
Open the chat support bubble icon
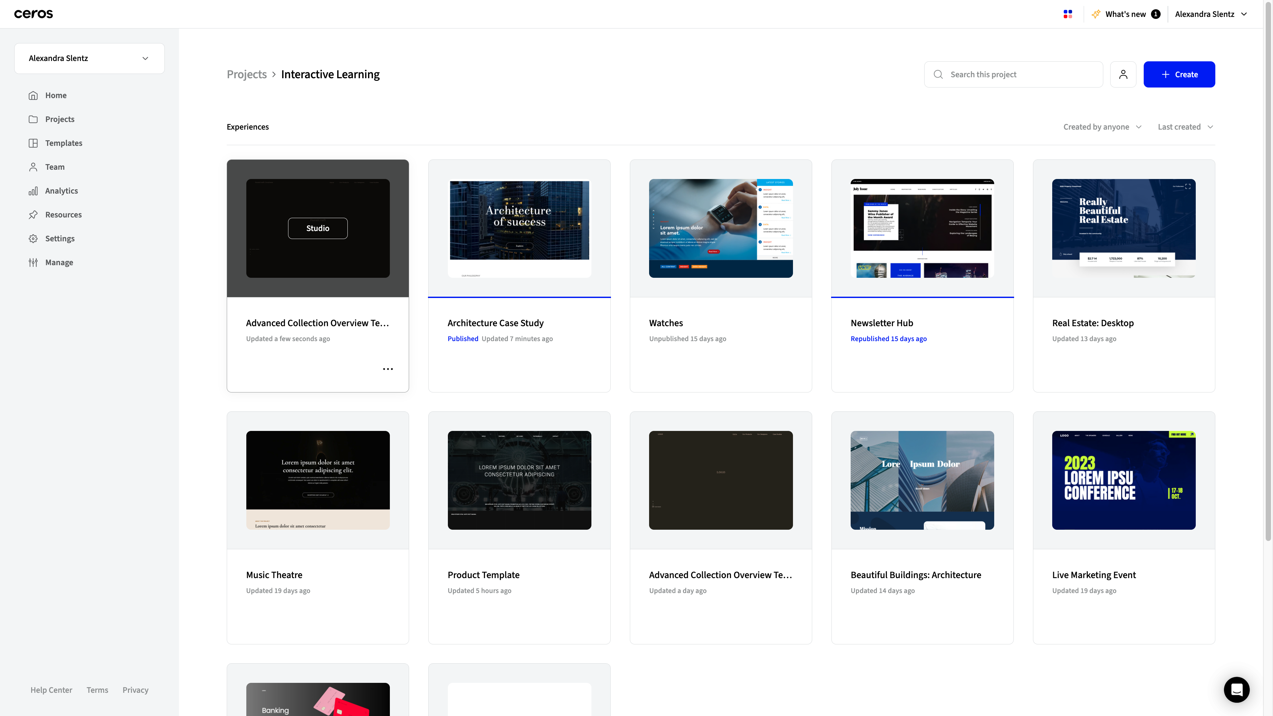click(x=1237, y=689)
